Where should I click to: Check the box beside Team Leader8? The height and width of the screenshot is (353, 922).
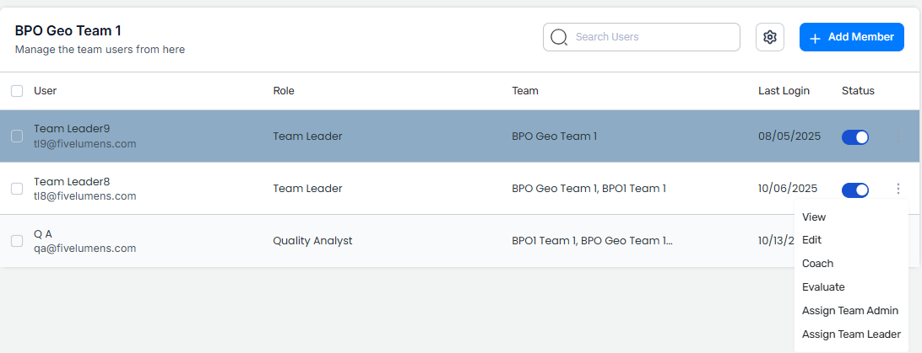(x=17, y=189)
